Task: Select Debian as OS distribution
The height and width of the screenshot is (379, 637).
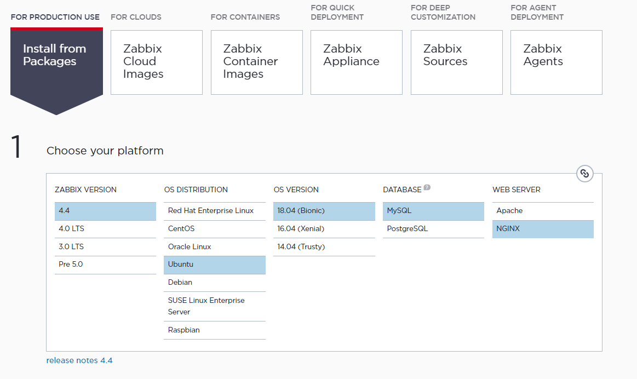Action: pyautogui.click(x=214, y=283)
